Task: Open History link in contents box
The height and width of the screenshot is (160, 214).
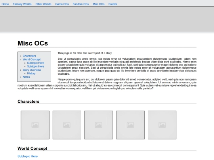Action: tap(31, 73)
